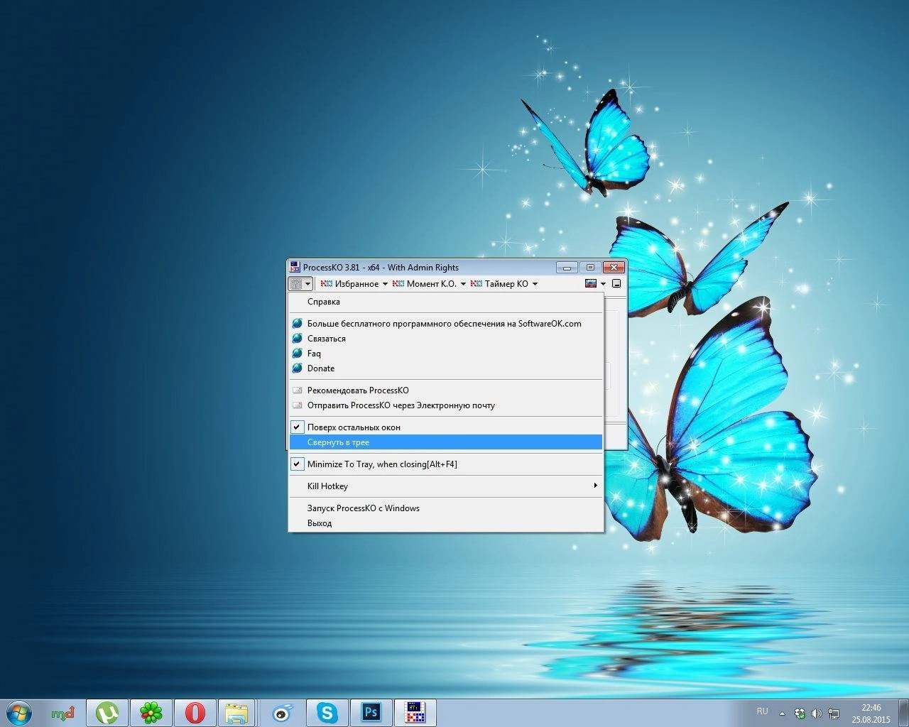The image size is (909, 727).
Task: Click the green tray icon near arrow
Action: click(800, 714)
